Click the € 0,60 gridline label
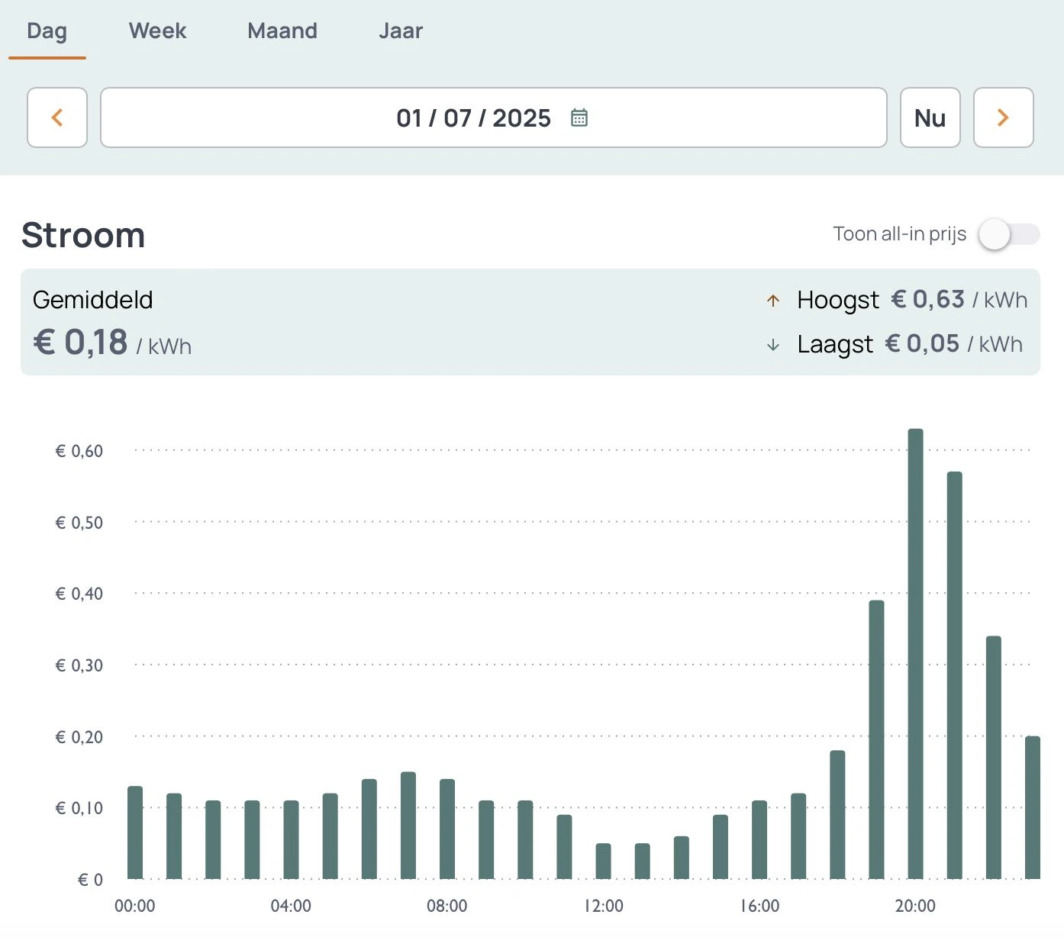1064x937 pixels. (79, 451)
